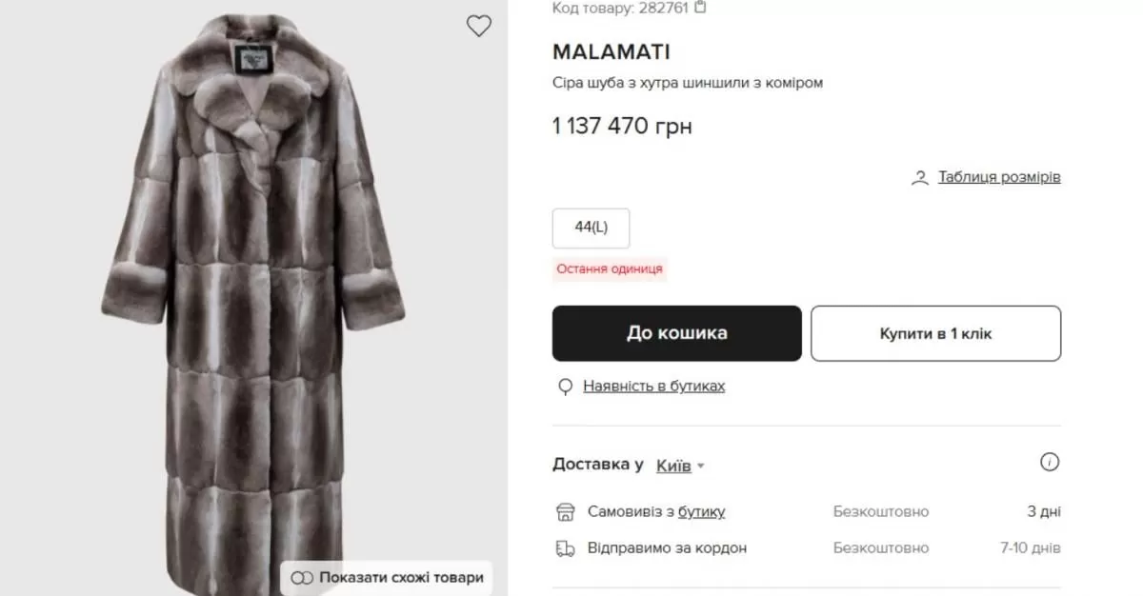Click the MALAMATI brand name

pos(611,51)
